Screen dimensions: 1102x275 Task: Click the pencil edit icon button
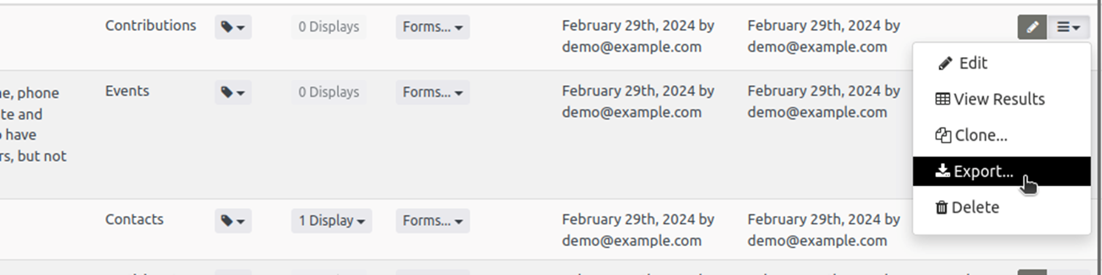1031,27
